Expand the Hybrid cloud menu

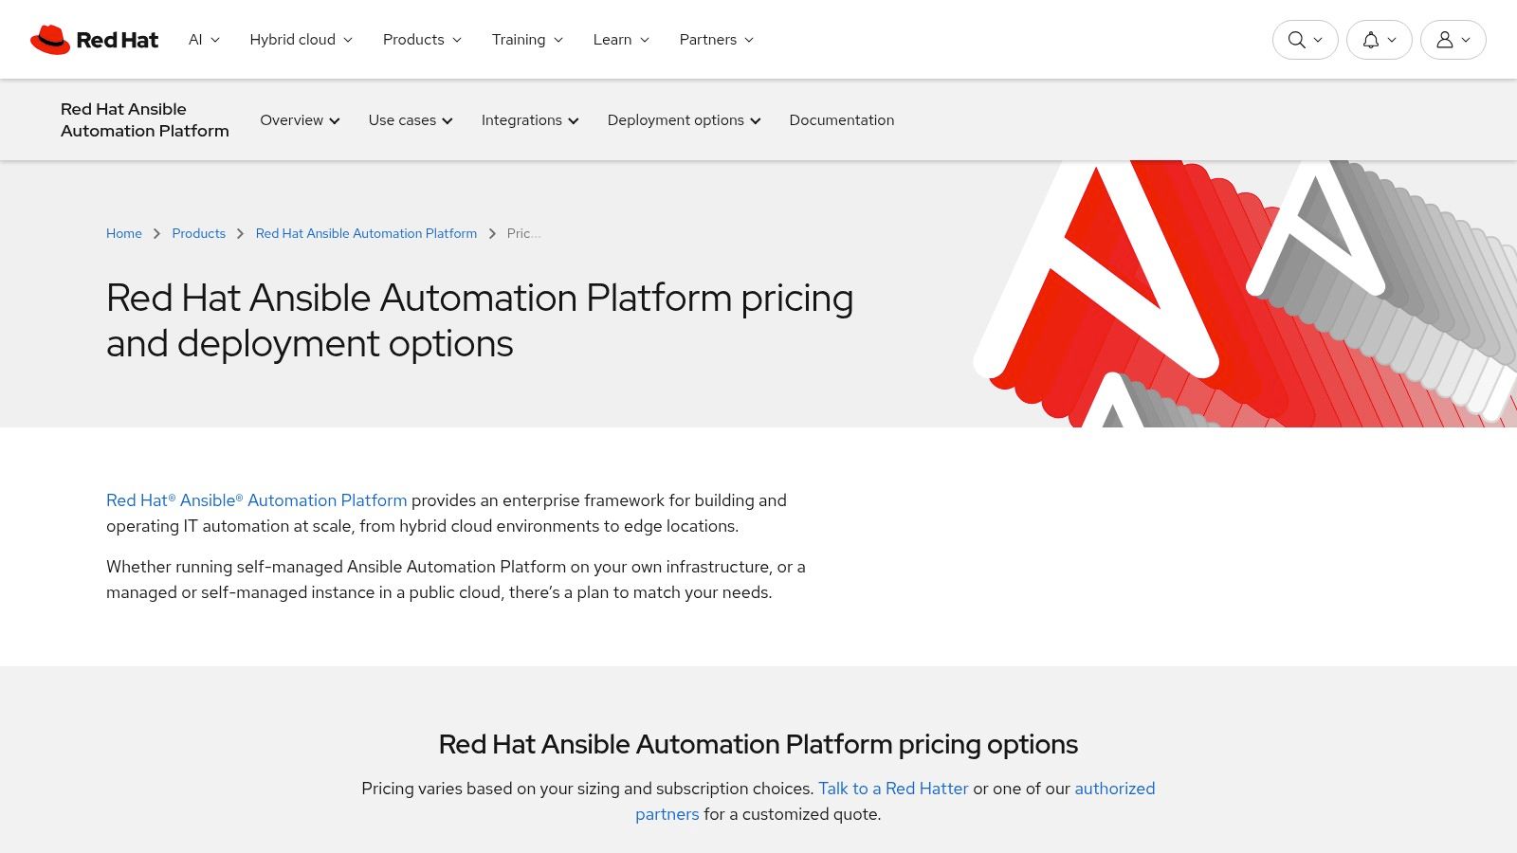(301, 40)
